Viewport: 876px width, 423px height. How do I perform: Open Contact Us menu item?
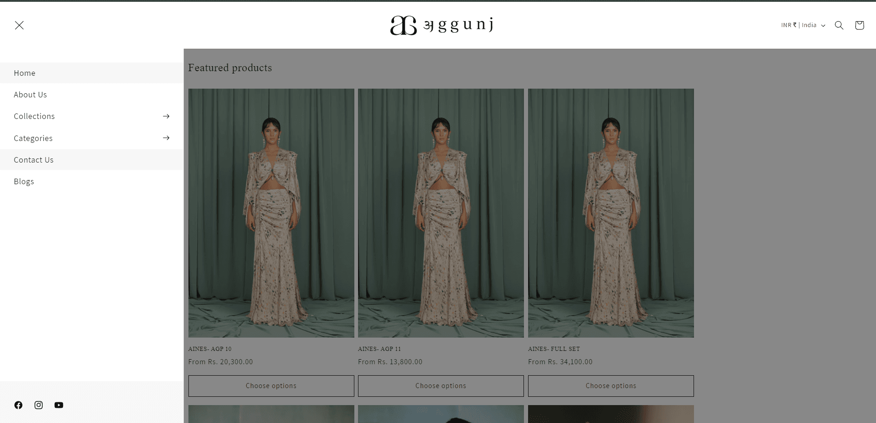pos(92,160)
